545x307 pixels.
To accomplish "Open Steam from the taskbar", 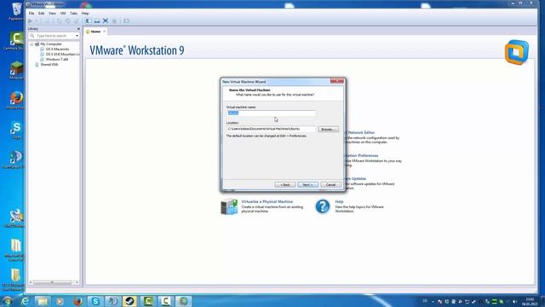I will 130,301.
